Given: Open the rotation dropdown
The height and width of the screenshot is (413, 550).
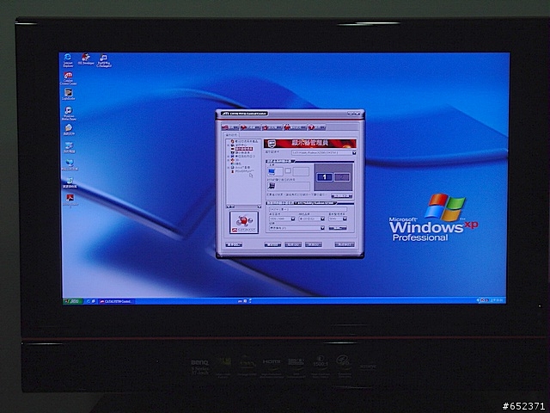Looking at the screenshot, I should point(297,228).
